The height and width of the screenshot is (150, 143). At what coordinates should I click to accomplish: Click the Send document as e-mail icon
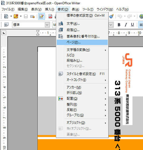32,16
